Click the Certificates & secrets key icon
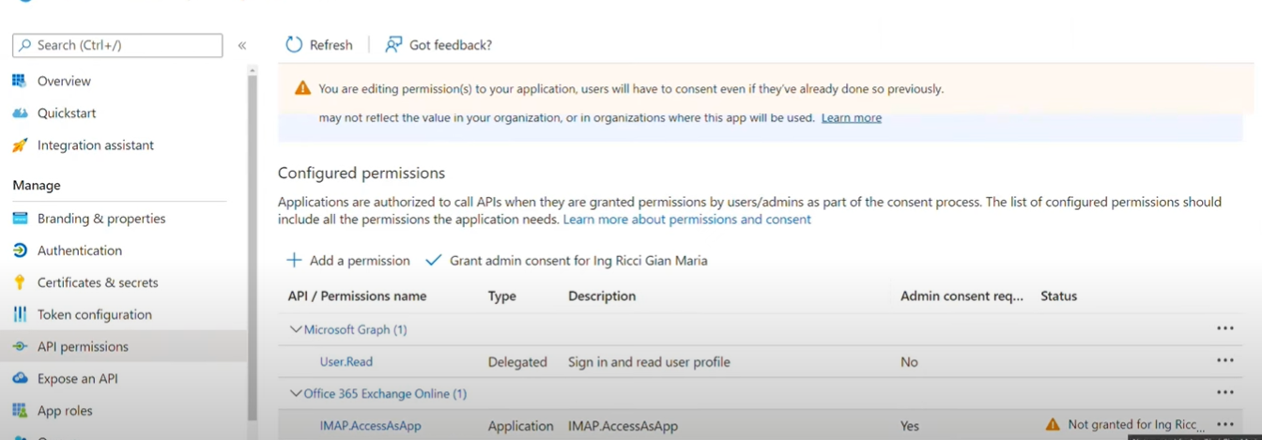 [x=20, y=282]
